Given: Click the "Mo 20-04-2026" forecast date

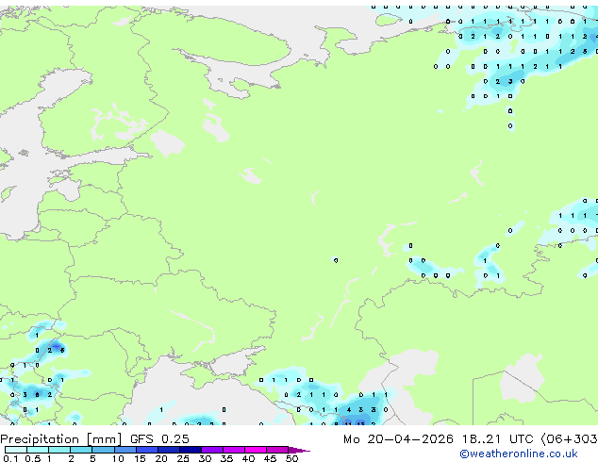Looking at the screenshot, I should [398, 439].
